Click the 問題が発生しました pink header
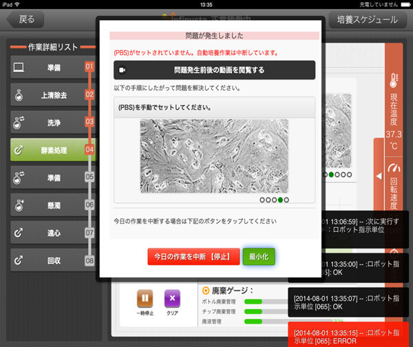The height and width of the screenshot is (347, 413). click(214, 36)
